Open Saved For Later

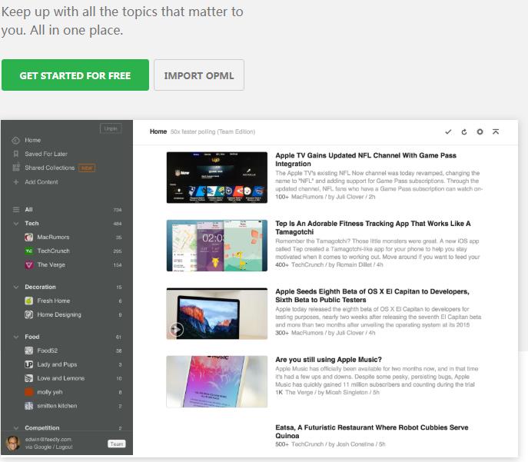[x=46, y=154]
